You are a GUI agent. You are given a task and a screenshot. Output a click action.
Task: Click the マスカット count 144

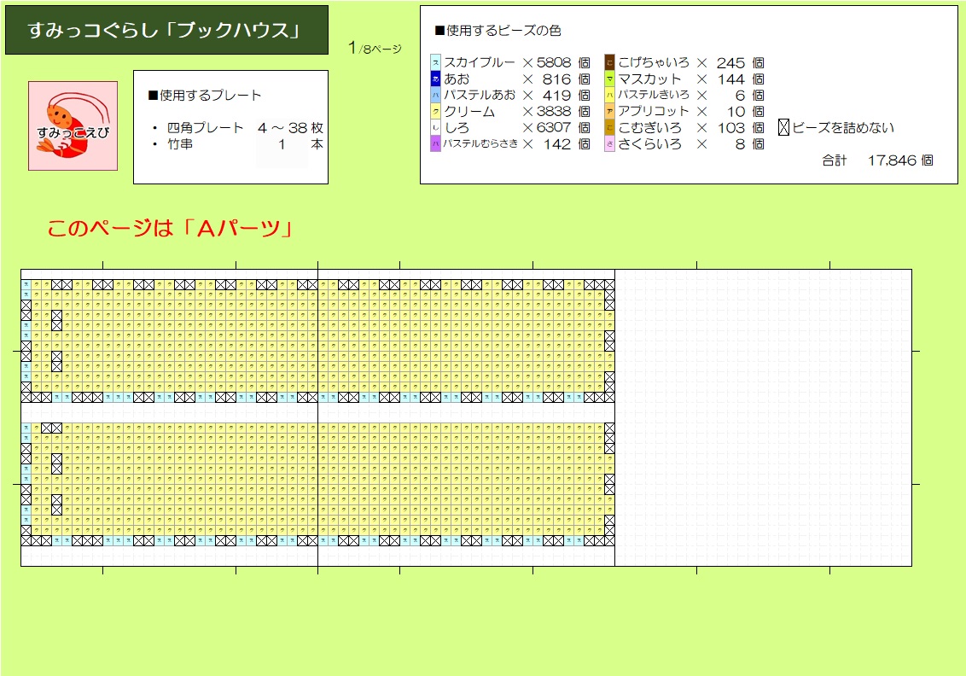point(731,79)
